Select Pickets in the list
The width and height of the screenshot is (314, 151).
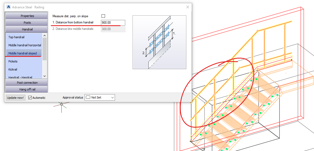click(13, 61)
